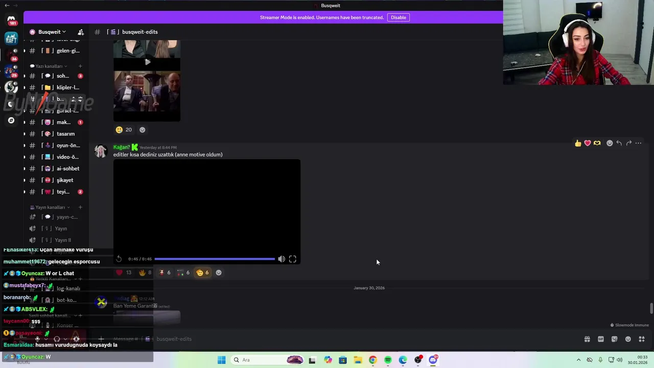Click the username Kağan? in the message
The height and width of the screenshot is (368, 654).
pos(122,147)
